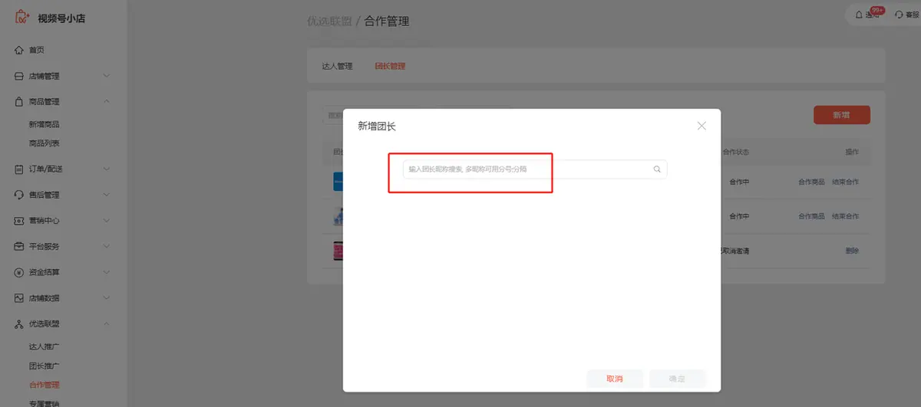The image size is (921, 407).
Task: Expand the 订单/配送 chevron
Action: (x=107, y=169)
